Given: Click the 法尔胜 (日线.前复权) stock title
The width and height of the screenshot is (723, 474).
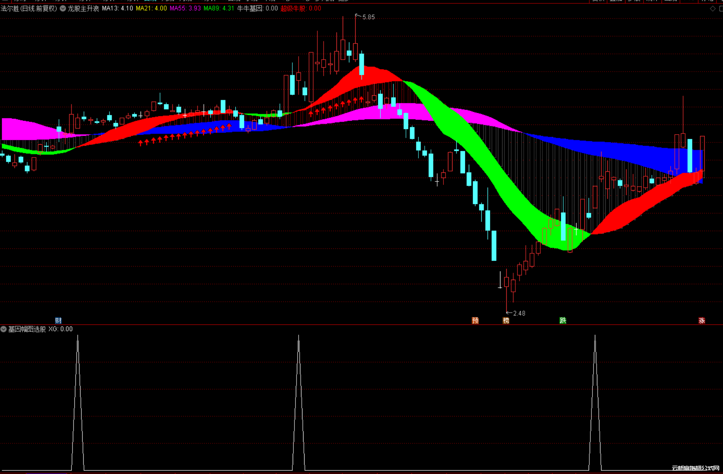Looking at the screenshot, I should (28, 8).
